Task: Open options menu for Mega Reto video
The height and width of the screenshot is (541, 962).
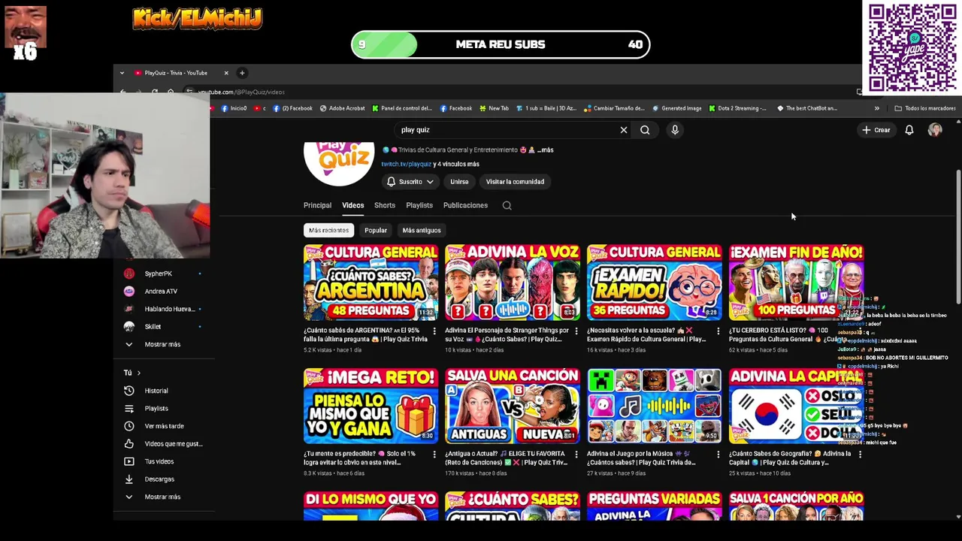Action: [434, 454]
